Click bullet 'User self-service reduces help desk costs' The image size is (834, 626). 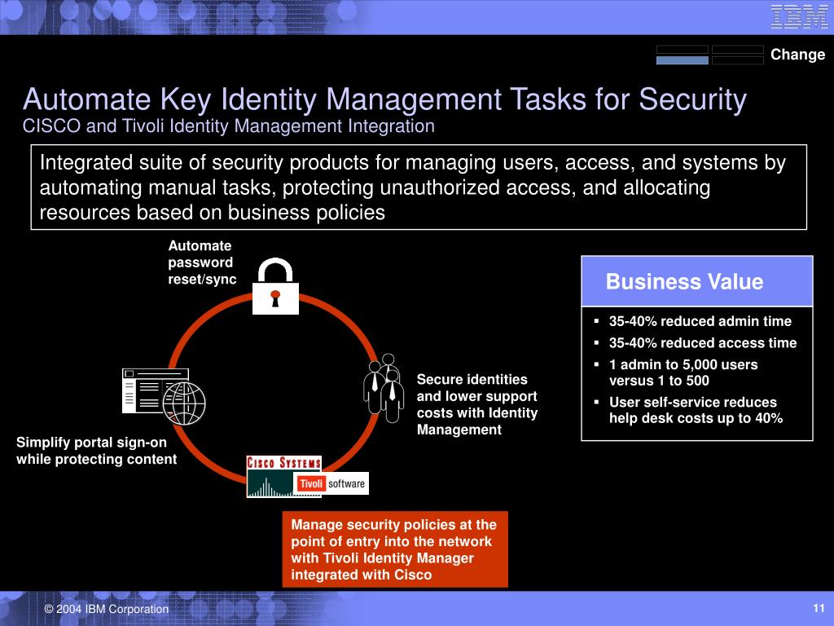point(696,410)
